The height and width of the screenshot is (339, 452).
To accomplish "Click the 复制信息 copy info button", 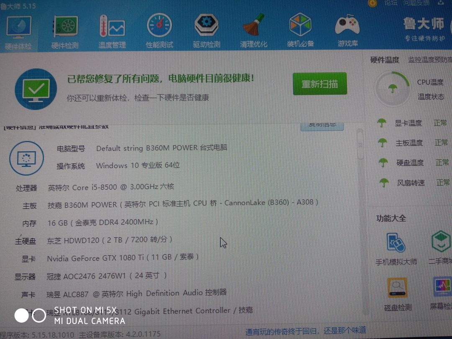I will point(322,126).
